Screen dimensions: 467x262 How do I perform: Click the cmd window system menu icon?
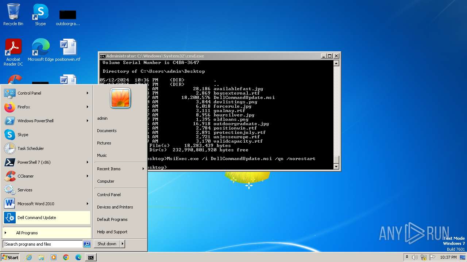pyautogui.click(x=103, y=56)
